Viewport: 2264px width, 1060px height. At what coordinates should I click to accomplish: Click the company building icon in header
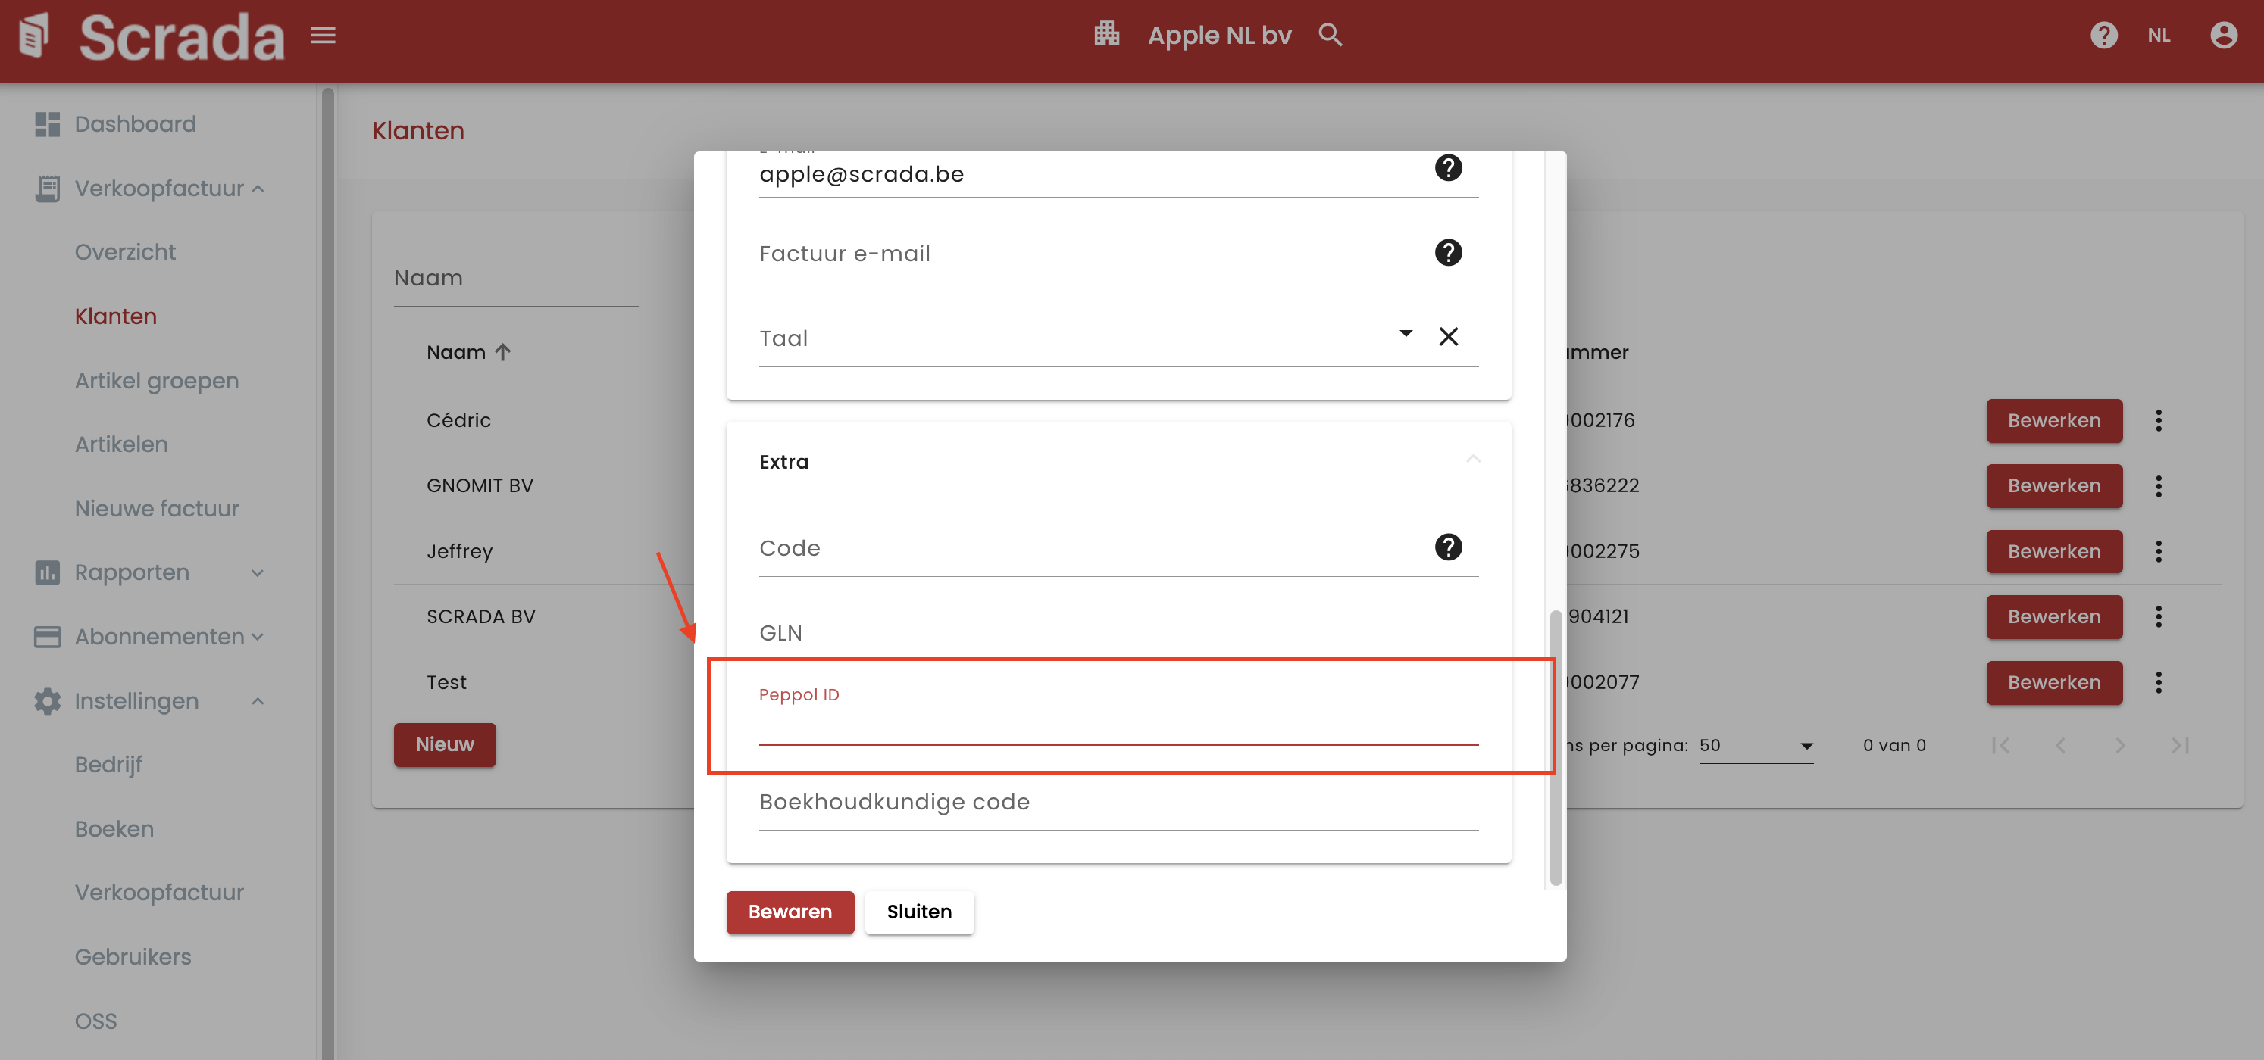pyautogui.click(x=1106, y=34)
